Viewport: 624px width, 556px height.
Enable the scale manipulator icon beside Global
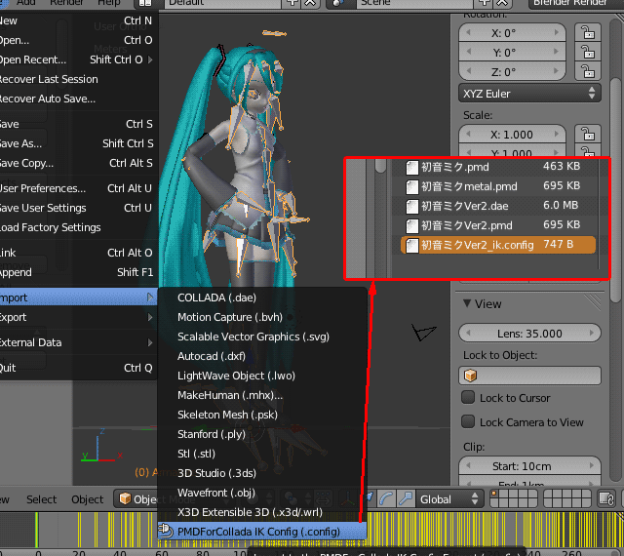[x=406, y=498]
